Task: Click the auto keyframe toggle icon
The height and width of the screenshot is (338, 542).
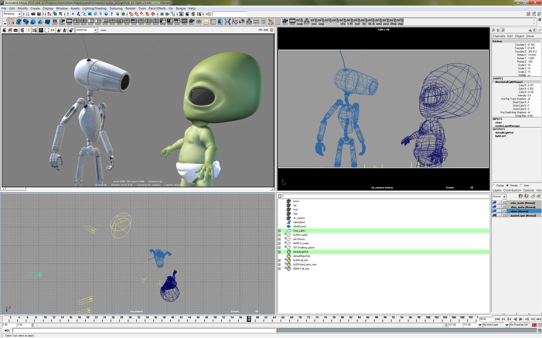Action: (534, 325)
